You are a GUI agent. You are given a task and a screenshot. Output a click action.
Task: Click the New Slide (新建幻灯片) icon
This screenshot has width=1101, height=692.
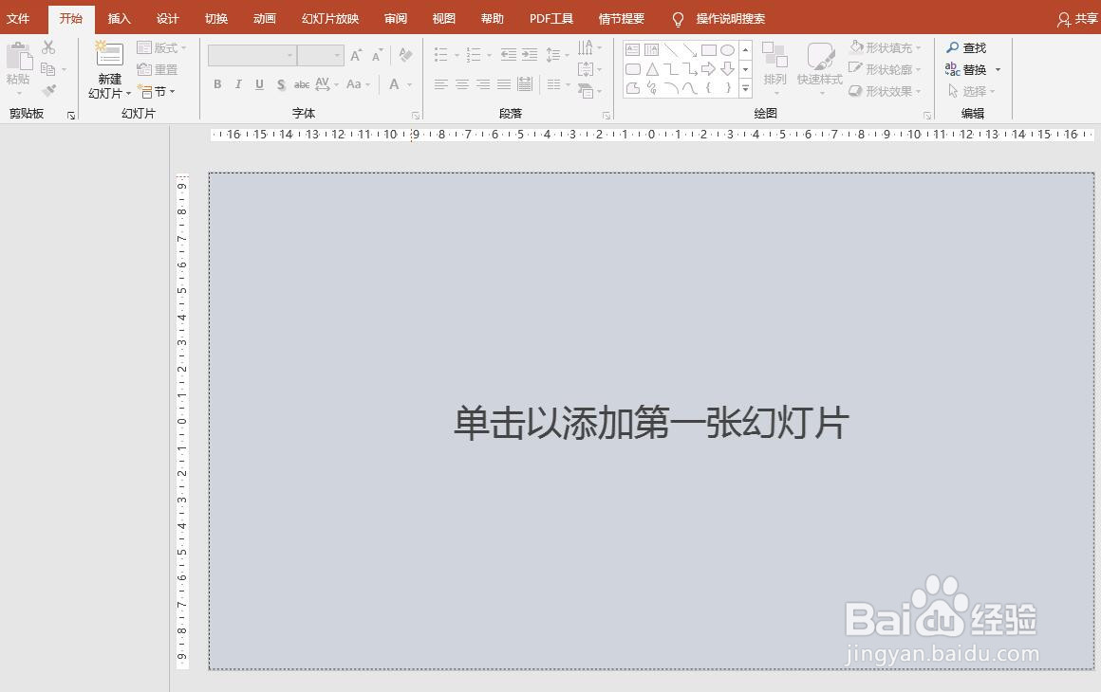click(x=107, y=68)
